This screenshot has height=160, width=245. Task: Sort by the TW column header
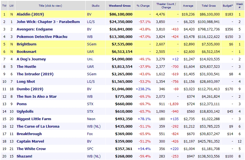[x=4, y=6]
